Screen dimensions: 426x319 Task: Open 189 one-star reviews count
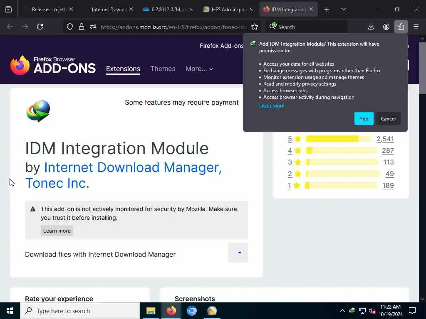388,186
